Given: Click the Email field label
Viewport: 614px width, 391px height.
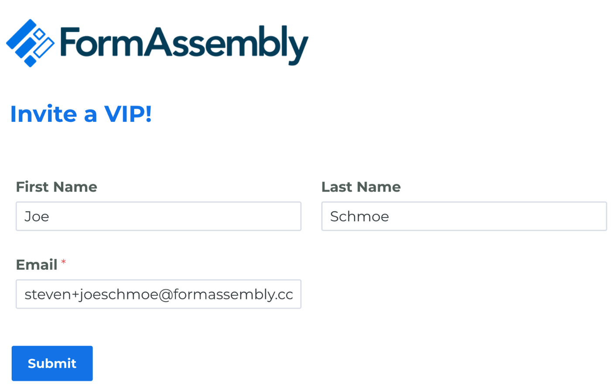Looking at the screenshot, I should tap(37, 265).
